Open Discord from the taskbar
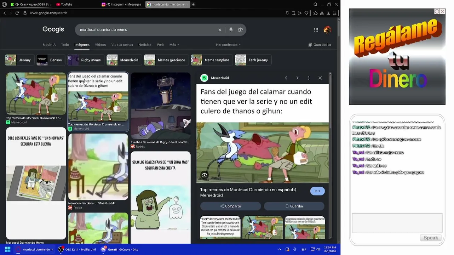The width and height of the screenshot is (454, 255). coord(120,249)
